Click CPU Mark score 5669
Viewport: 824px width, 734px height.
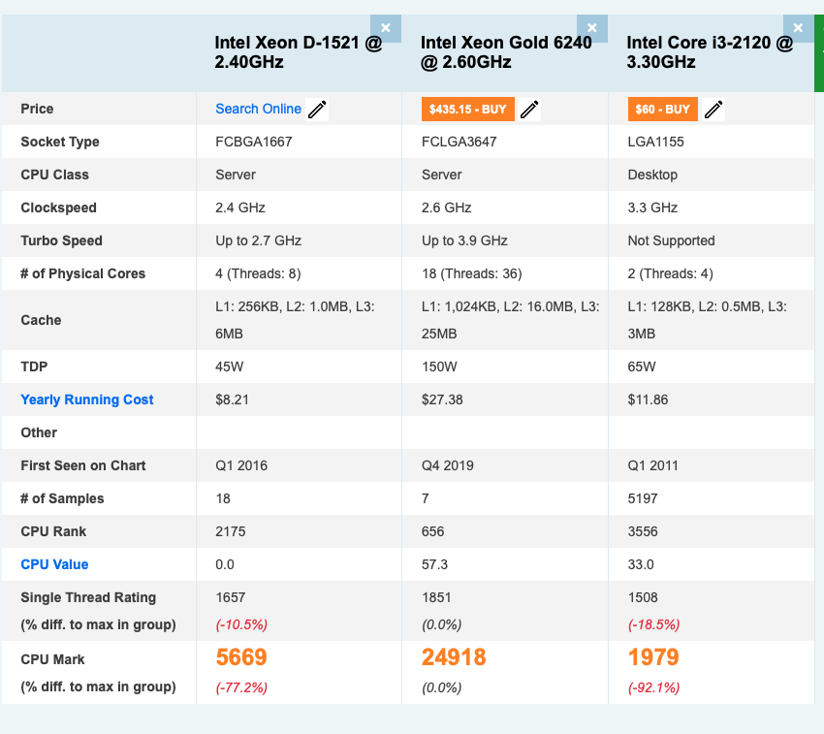pos(241,658)
